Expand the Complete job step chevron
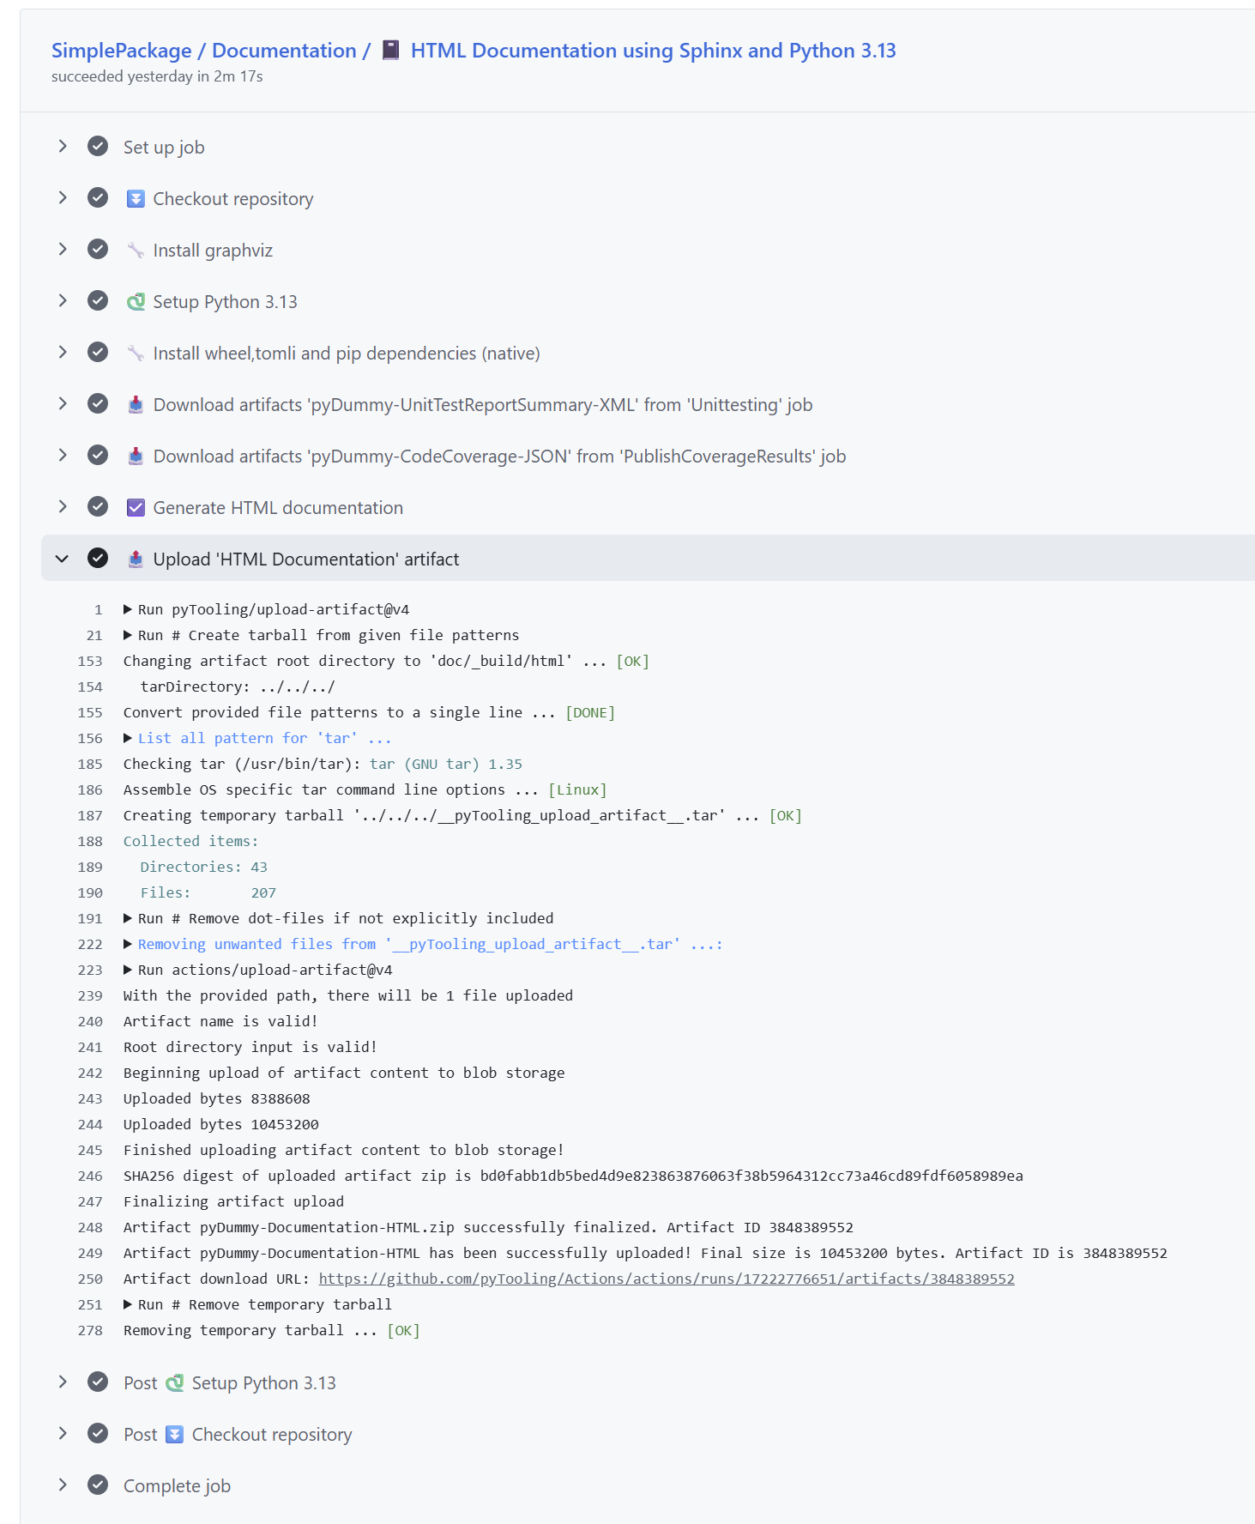Screen dimensions: 1255x1524 pyautogui.click(x=63, y=1485)
